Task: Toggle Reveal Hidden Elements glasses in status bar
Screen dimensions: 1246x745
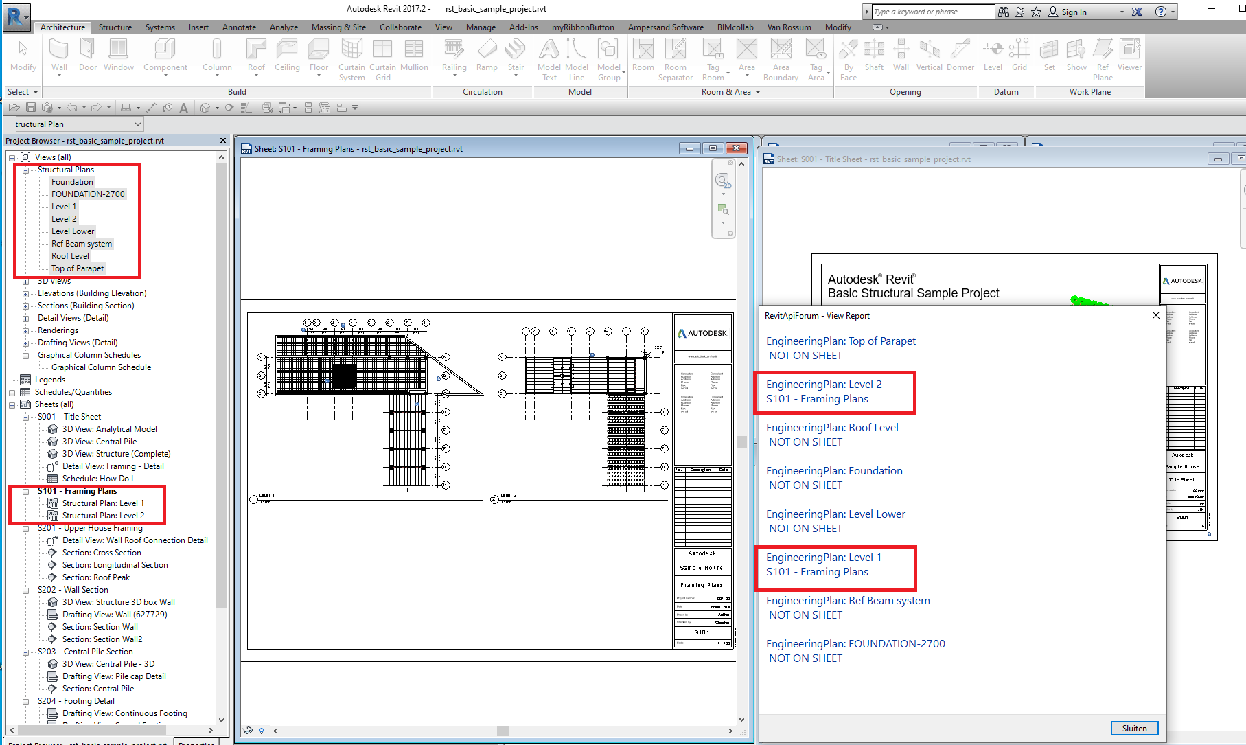Action: click(x=247, y=731)
